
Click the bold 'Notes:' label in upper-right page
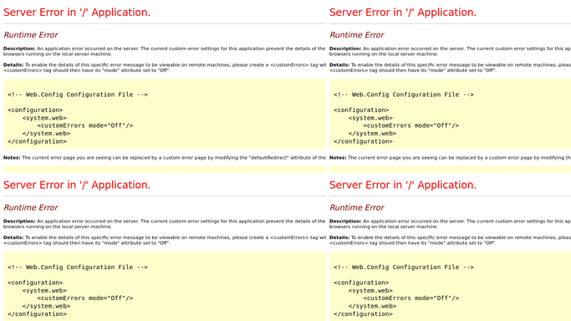coord(338,158)
